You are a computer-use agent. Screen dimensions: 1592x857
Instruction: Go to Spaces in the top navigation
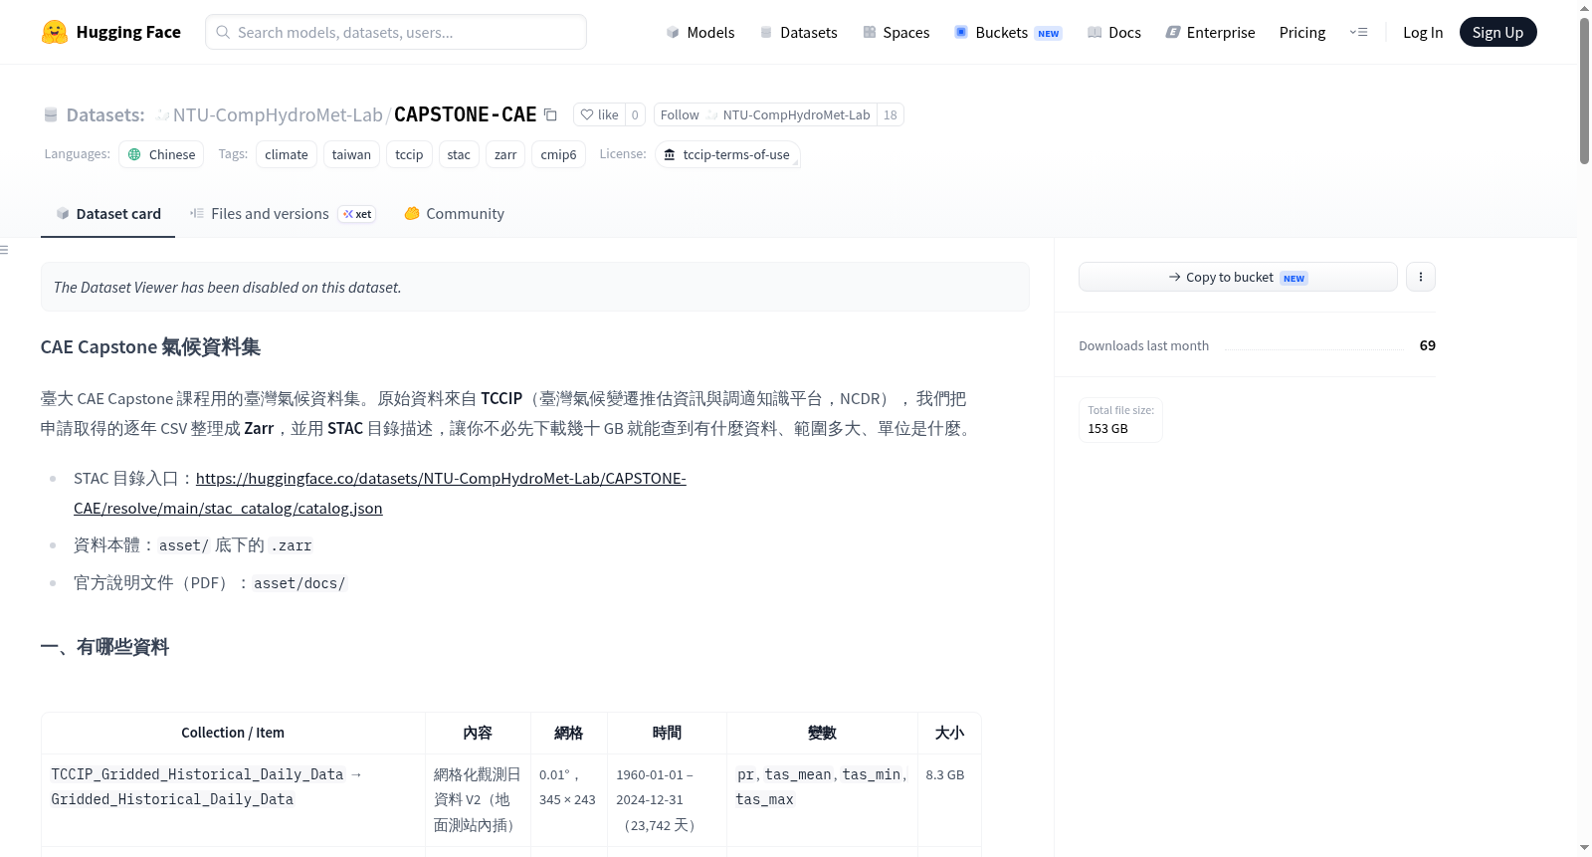(x=896, y=33)
